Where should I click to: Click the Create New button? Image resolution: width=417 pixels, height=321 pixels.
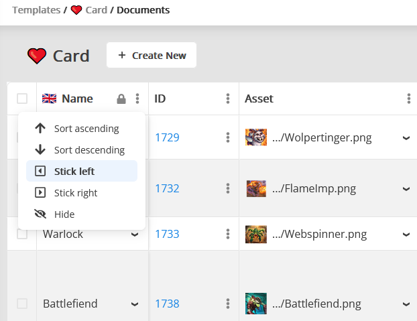152,55
